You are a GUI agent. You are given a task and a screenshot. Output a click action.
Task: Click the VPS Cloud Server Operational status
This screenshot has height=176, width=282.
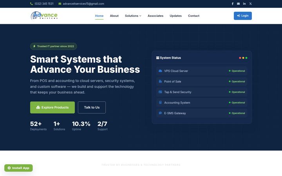[237, 71]
